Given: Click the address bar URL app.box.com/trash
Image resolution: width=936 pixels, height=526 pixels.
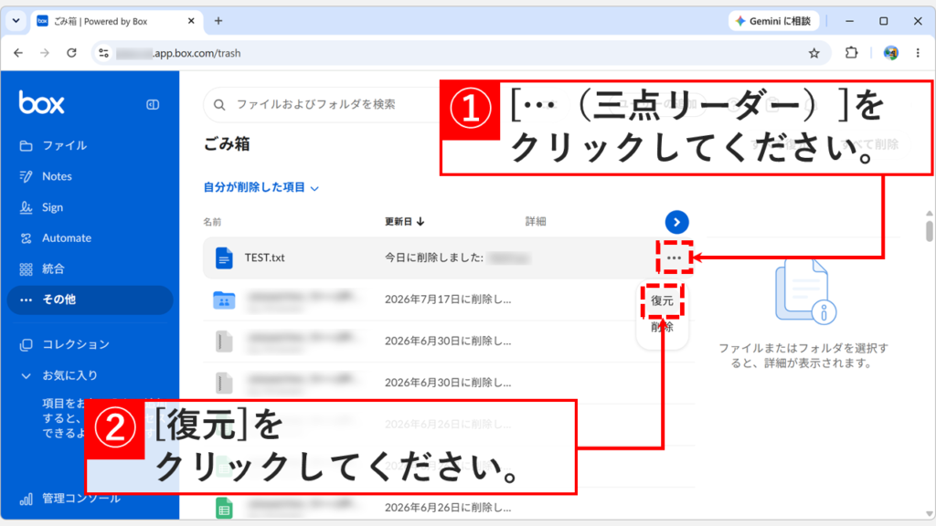Looking at the screenshot, I should click(197, 53).
